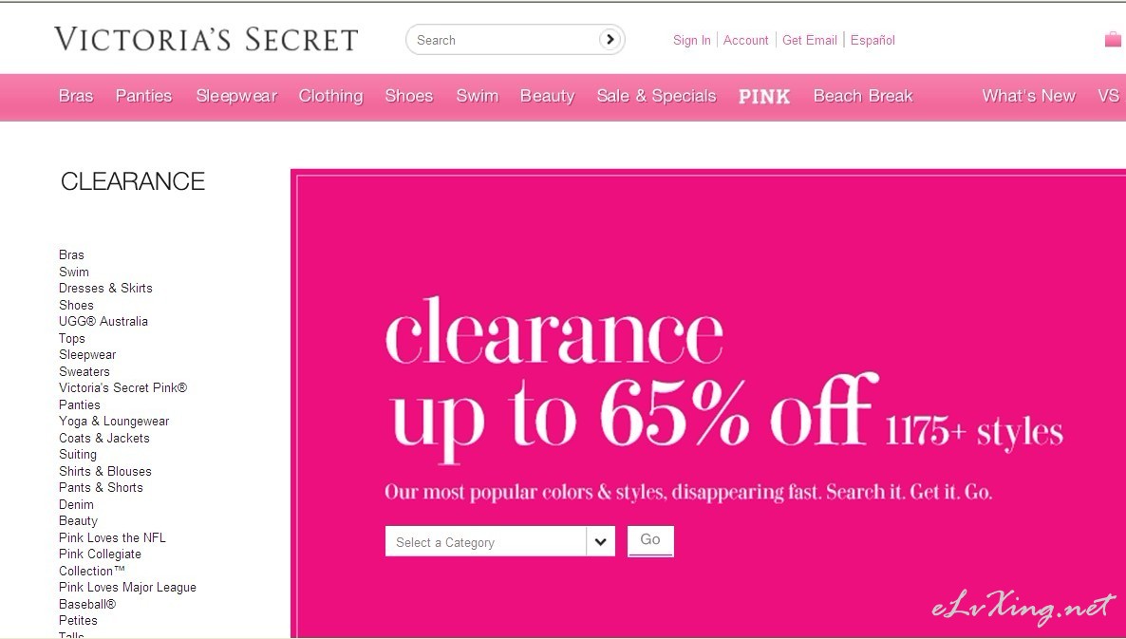Go to What's New section
1126x639 pixels.
point(1029,96)
